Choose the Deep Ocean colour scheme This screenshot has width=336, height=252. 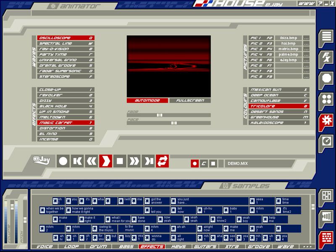276,95
